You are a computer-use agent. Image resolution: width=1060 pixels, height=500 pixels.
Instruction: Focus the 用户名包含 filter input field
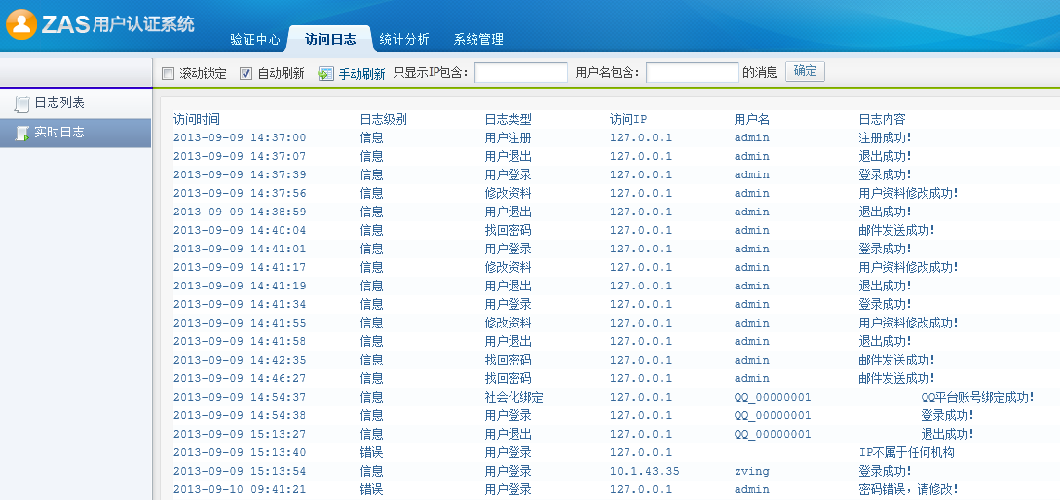point(692,73)
